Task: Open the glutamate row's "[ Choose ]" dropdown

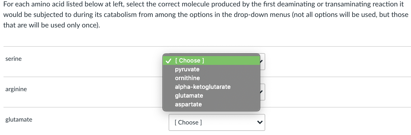Action: click(x=217, y=122)
